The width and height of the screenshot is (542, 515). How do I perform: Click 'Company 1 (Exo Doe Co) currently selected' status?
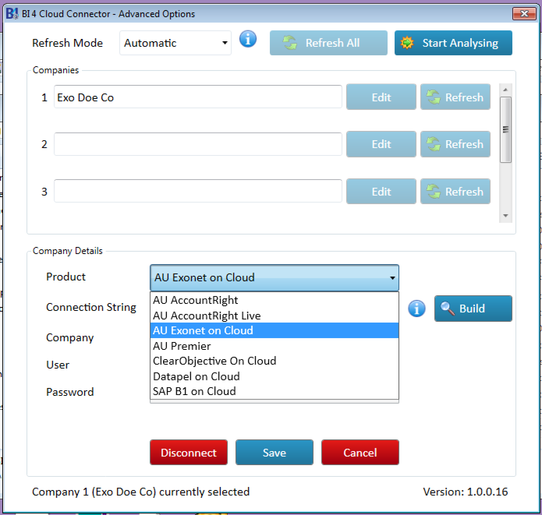[141, 492]
